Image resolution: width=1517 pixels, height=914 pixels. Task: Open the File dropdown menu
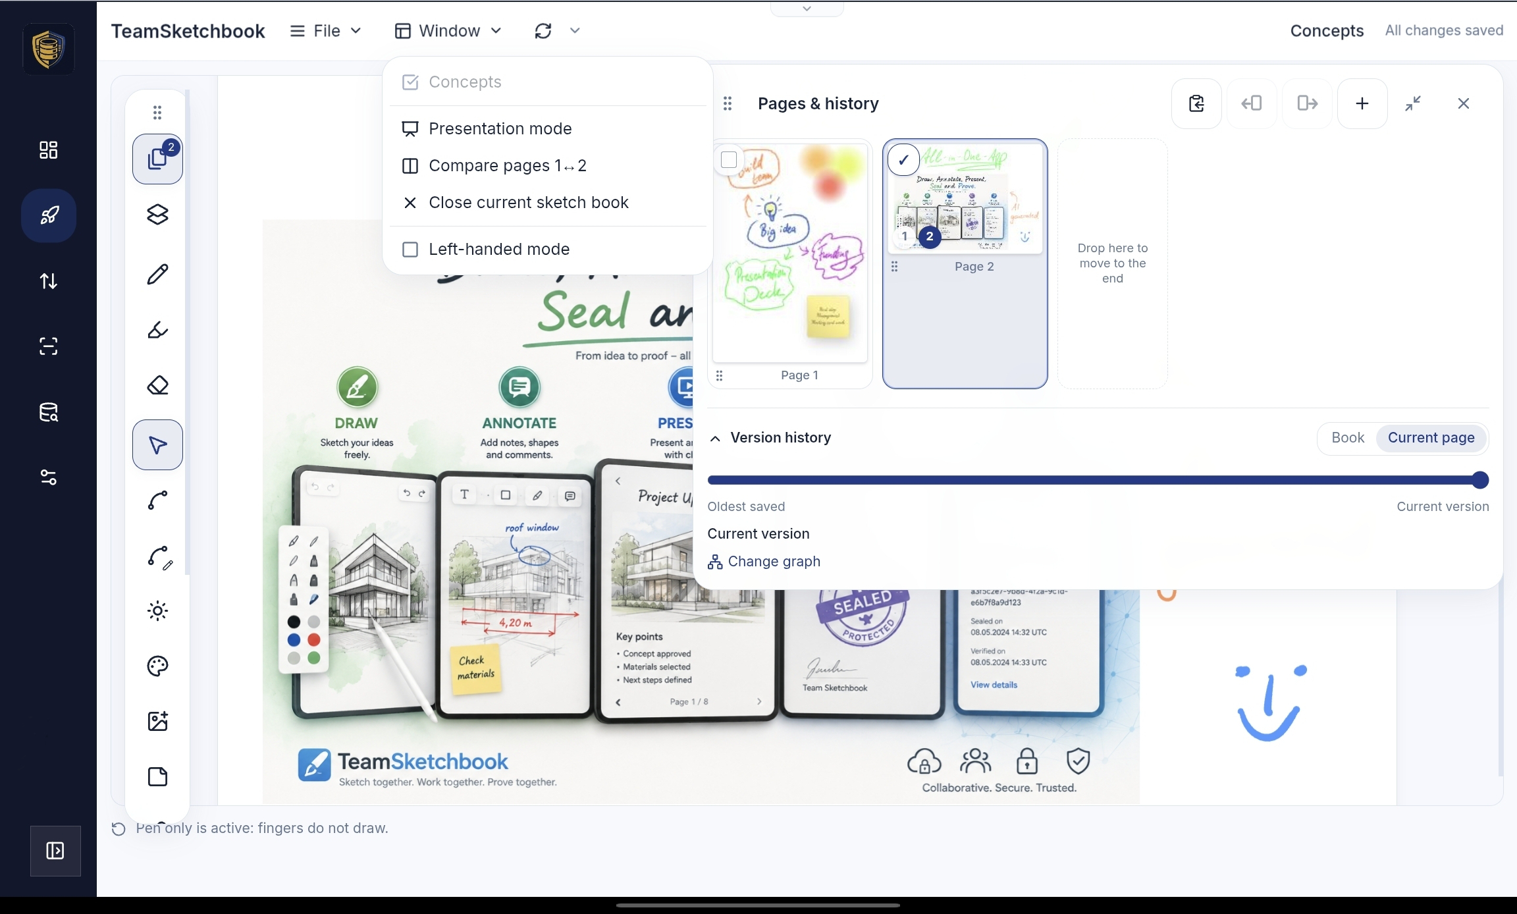(x=326, y=31)
